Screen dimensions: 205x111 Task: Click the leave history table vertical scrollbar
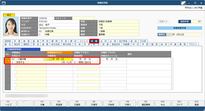172,74
